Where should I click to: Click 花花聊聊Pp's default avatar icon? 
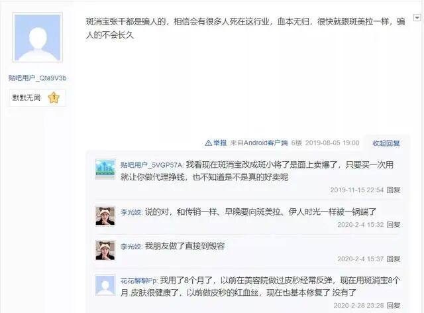[105, 285]
